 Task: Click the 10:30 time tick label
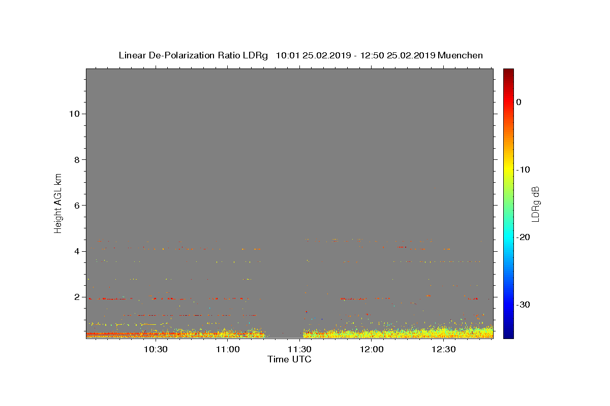click(156, 349)
